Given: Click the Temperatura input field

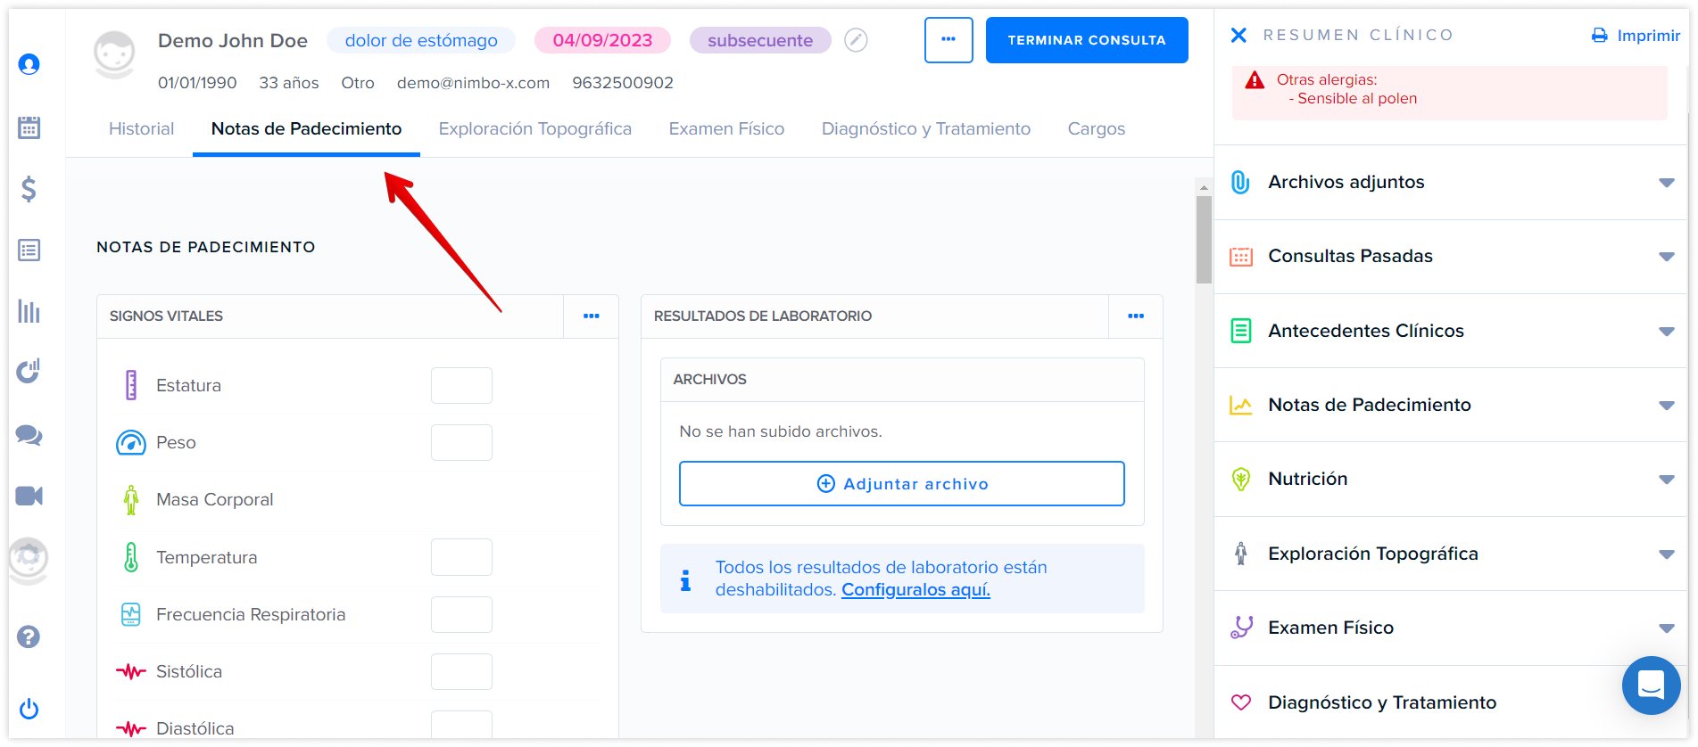Looking at the screenshot, I should (x=461, y=557).
